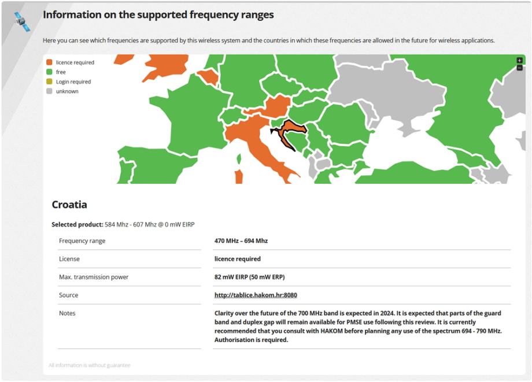
Task: Click the yellow 'Login required' legend swatch
Action: click(x=50, y=81)
